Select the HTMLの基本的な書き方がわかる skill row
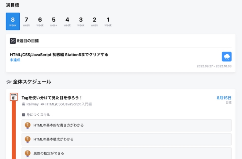This screenshot has width=242, height=159. coord(127,125)
